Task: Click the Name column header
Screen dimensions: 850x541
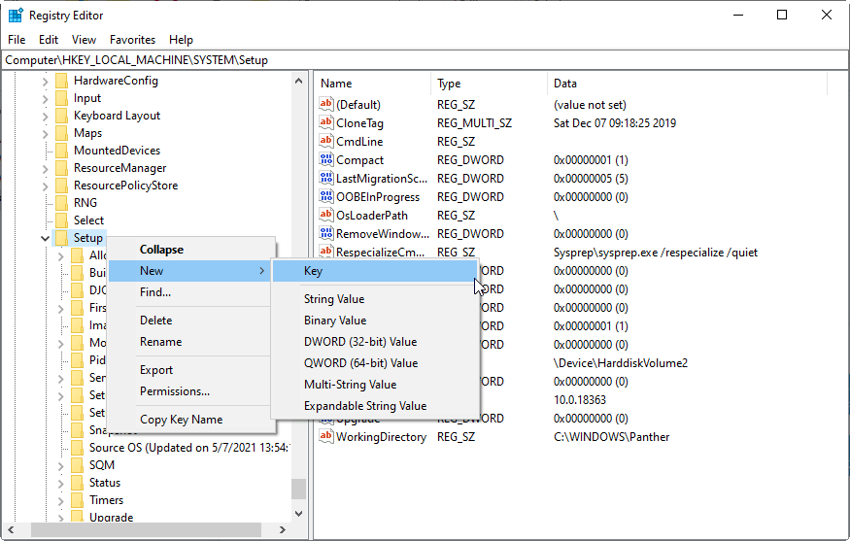Action: pos(372,84)
